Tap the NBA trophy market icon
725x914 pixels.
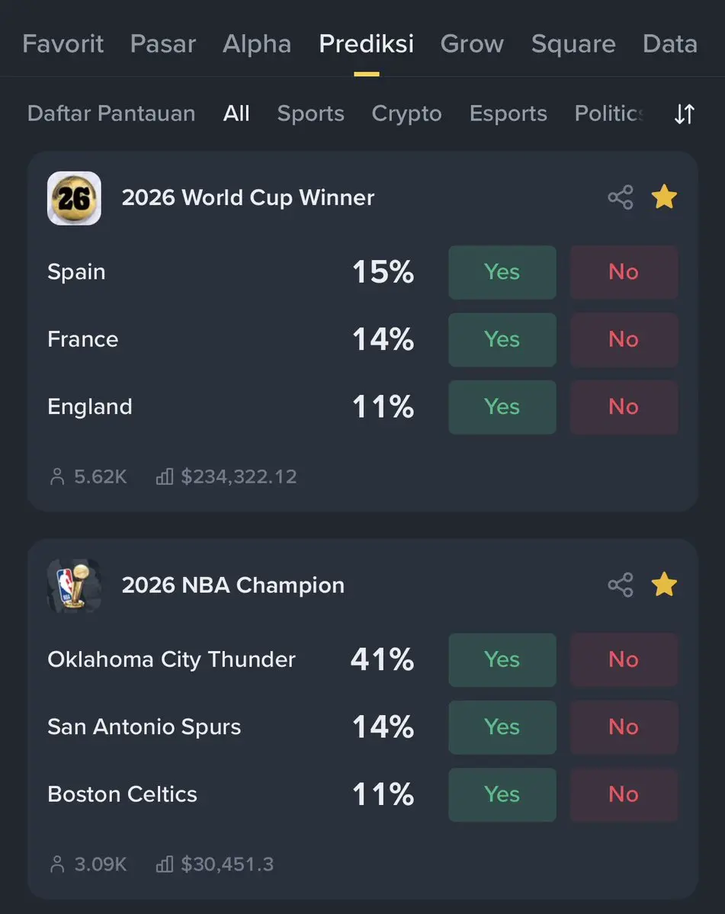pyautogui.click(x=74, y=585)
